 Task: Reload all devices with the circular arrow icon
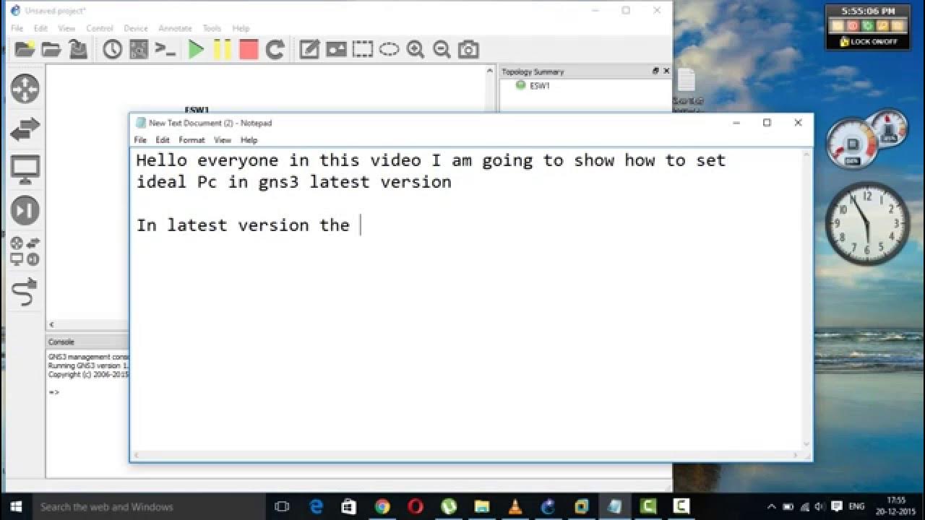pyautogui.click(x=275, y=49)
